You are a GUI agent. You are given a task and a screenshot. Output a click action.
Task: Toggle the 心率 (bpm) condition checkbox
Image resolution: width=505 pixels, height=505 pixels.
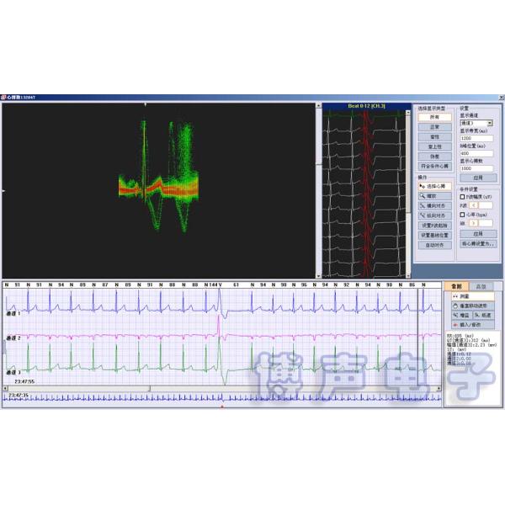click(x=463, y=215)
